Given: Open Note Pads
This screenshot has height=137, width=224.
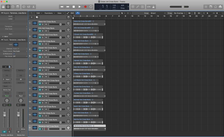Looking at the screenshot, I should point(211,7).
